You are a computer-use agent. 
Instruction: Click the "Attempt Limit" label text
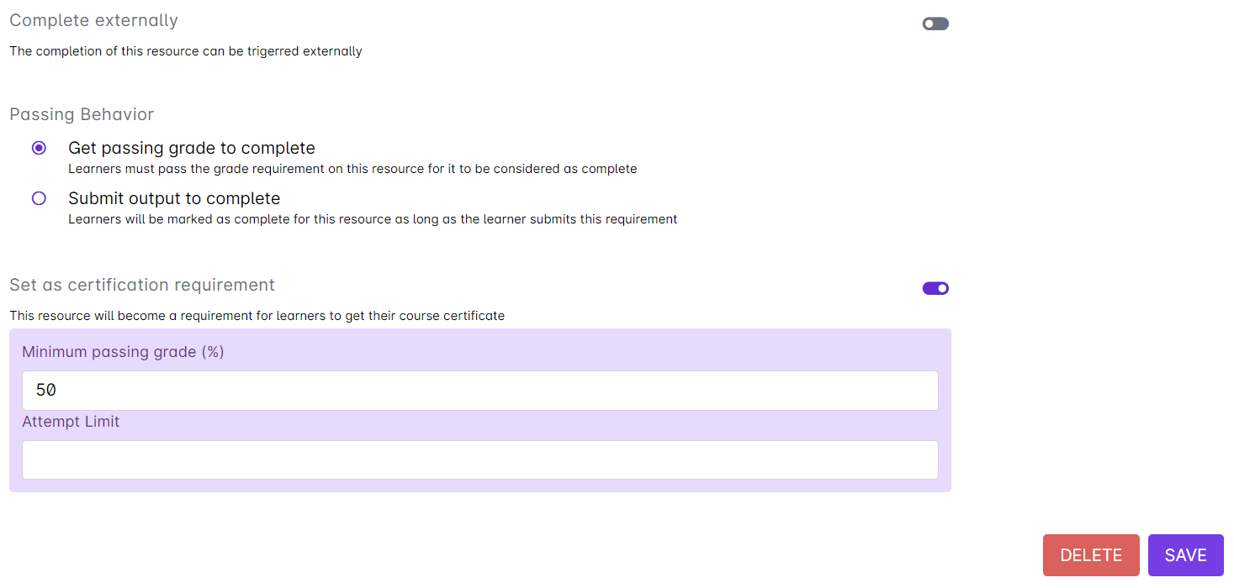71,422
